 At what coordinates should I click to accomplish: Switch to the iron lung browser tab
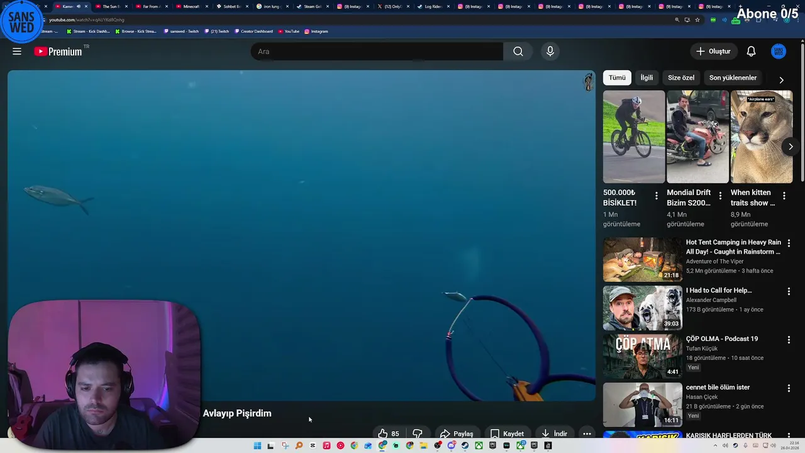pos(272,6)
